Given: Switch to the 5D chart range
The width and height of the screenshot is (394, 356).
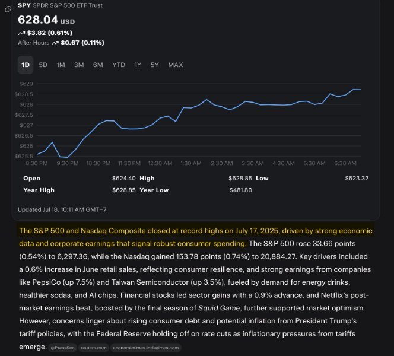Looking at the screenshot, I should [x=43, y=65].
